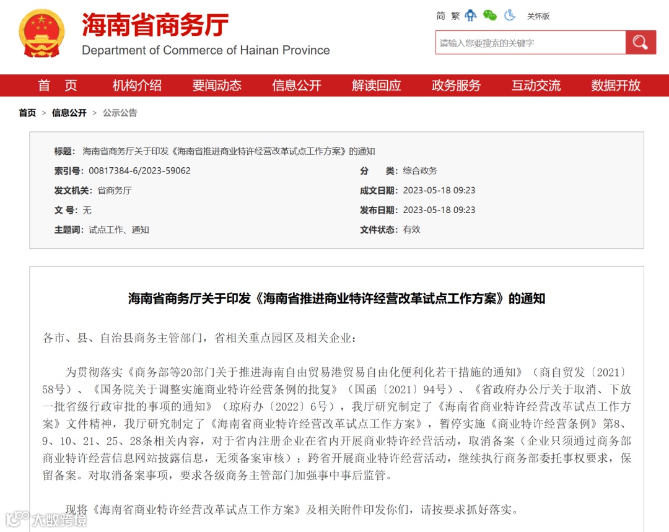Click the salutation line 各市、县、自治县商务主管部门
The height and width of the screenshot is (532, 669).
[x=199, y=338]
